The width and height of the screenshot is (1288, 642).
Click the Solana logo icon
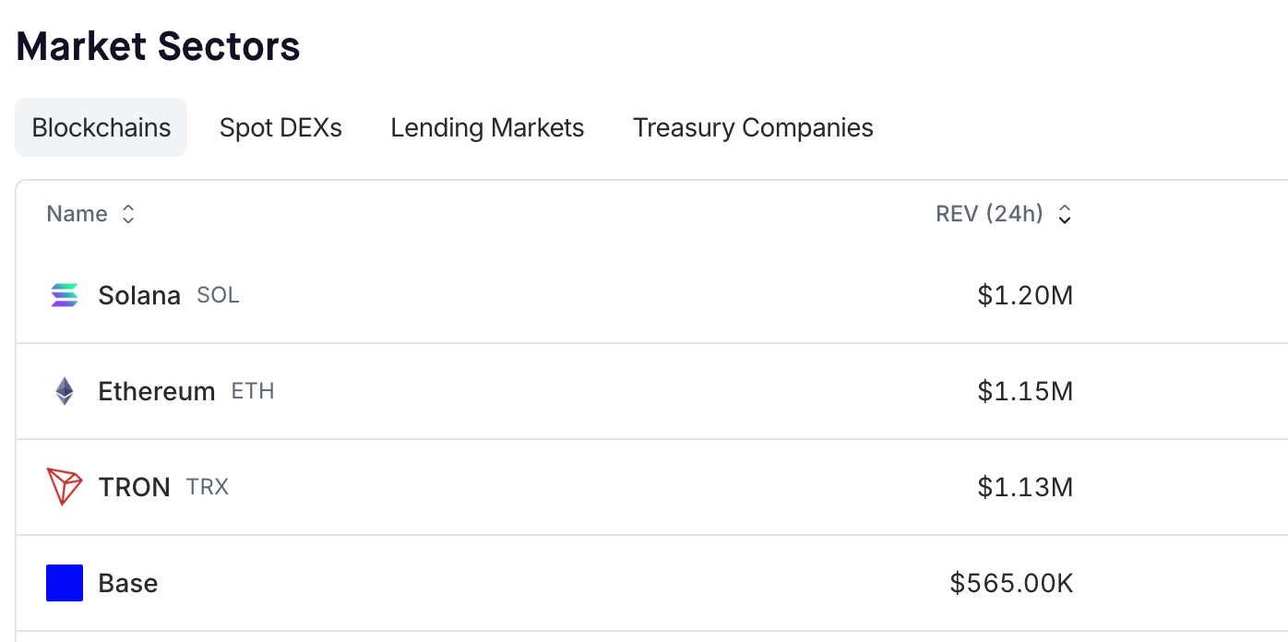pos(65,295)
